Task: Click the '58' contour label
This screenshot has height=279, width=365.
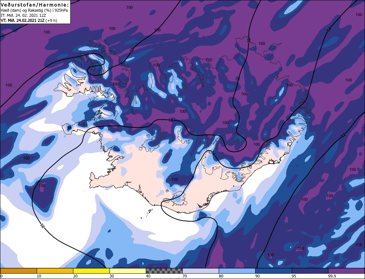Action: point(132,50)
